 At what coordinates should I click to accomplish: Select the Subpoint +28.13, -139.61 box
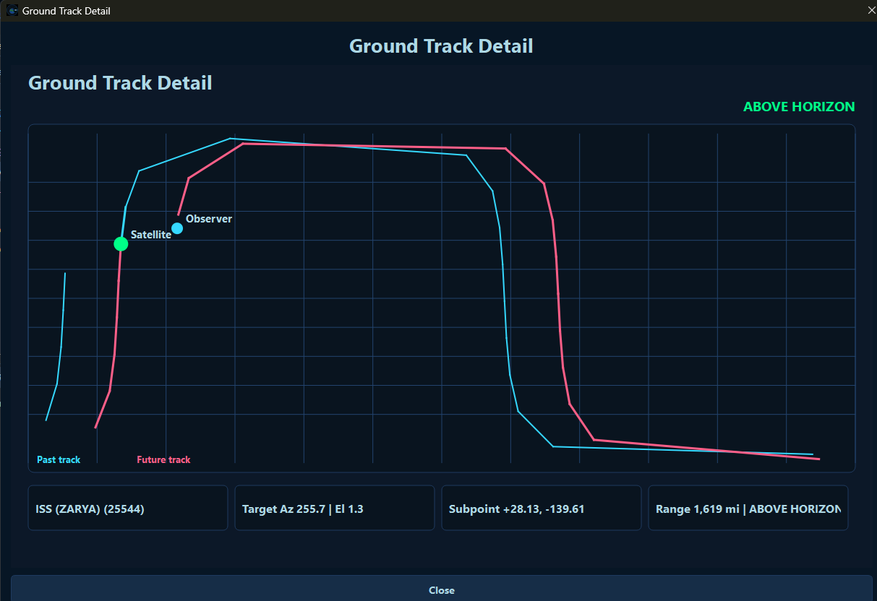pyautogui.click(x=541, y=508)
